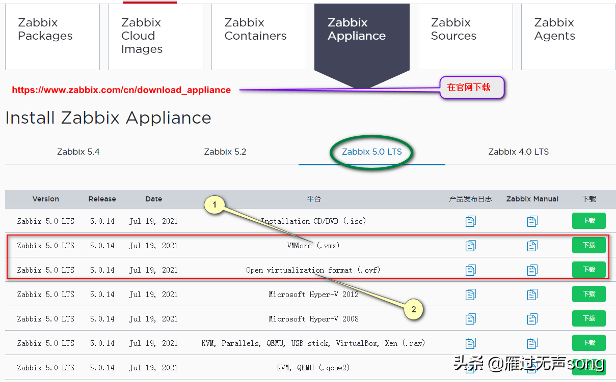Viewport: 616px width, 382px height.
Task: Download the Open virtualization format (.ovf) appliance
Action: click(589, 270)
